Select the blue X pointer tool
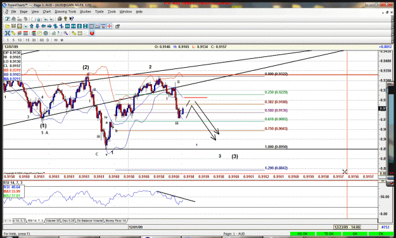The height and width of the screenshot is (238, 396). 8,33
